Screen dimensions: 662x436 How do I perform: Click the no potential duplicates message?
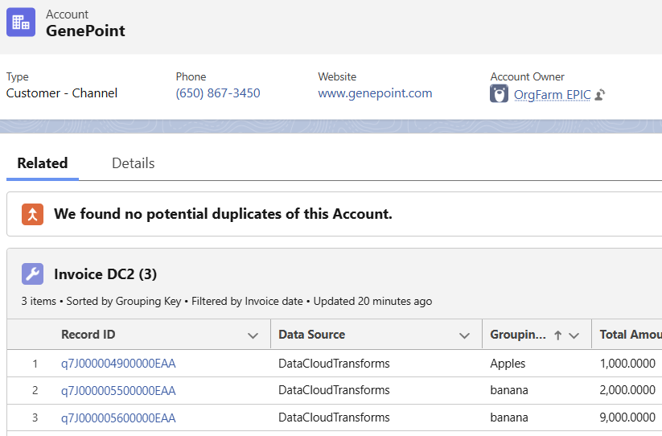(223, 214)
